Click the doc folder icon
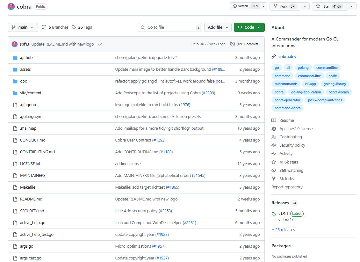Image resolution: width=360 pixels, height=262 pixels. pos(15,81)
